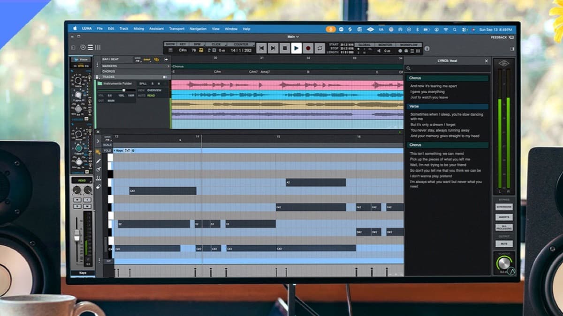Click the Keys channel volume fader

pos(77,235)
